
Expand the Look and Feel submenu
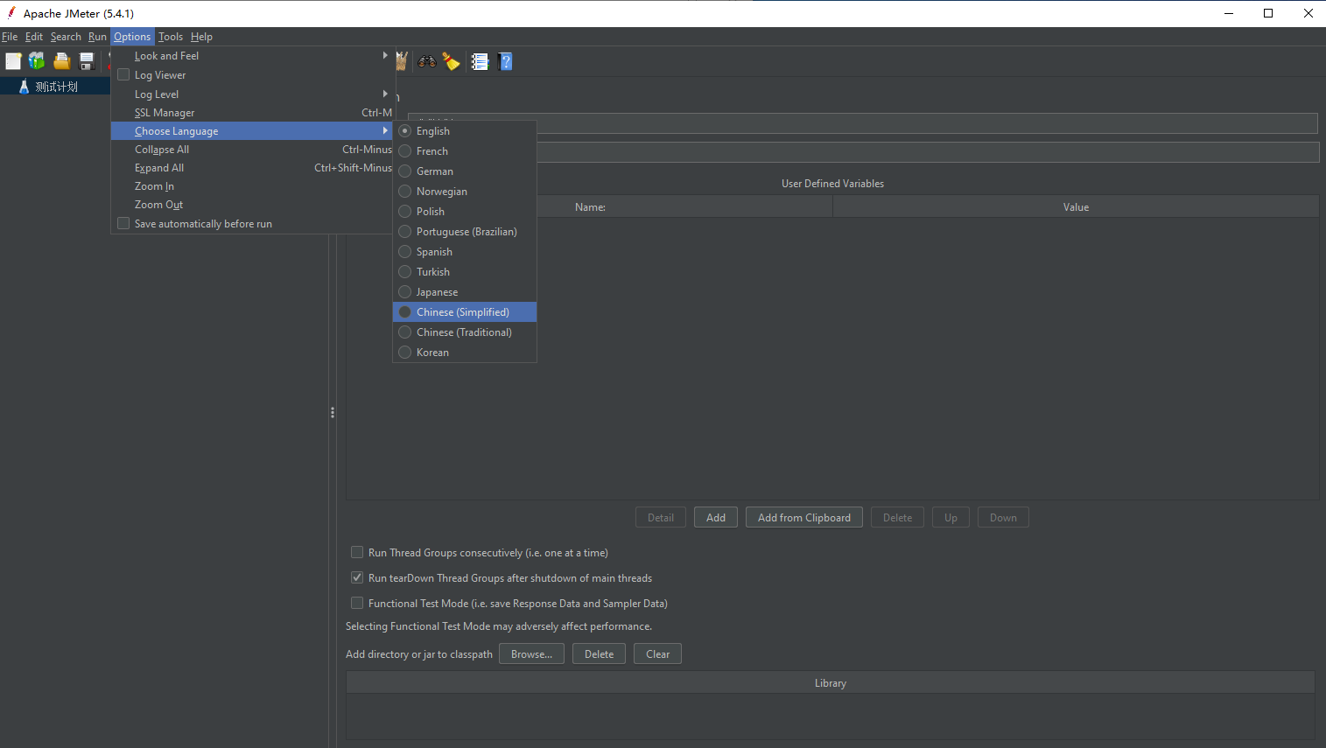pyautogui.click(x=252, y=56)
